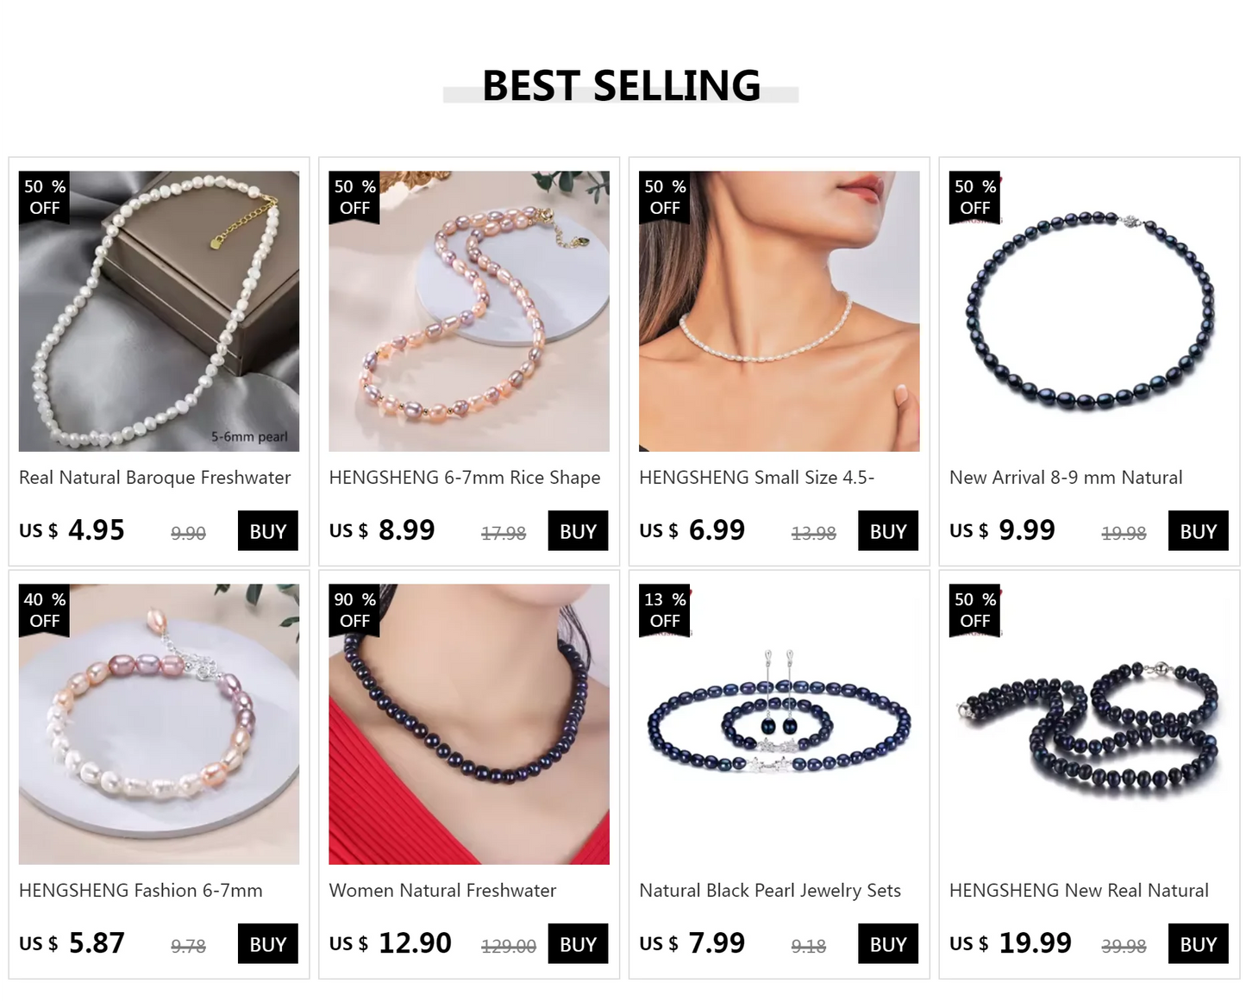Open the black pearl jewelry set with earrings image
The width and height of the screenshot is (1246, 1001).
[x=780, y=724]
